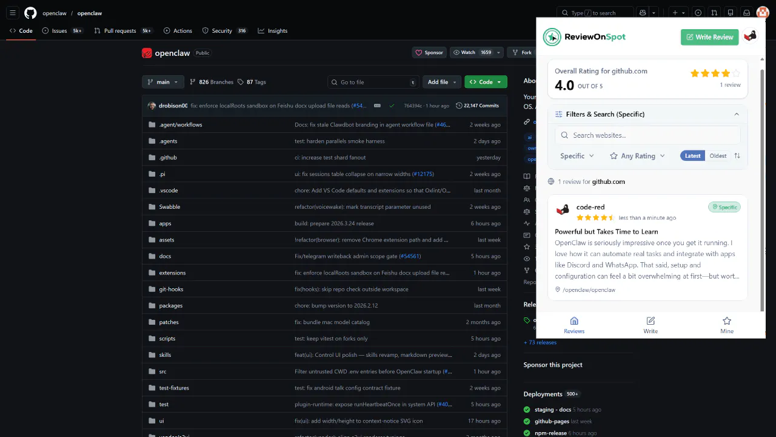Open the Add file dropdown
The width and height of the screenshot is (776, 437).
(x=442, y=82)
